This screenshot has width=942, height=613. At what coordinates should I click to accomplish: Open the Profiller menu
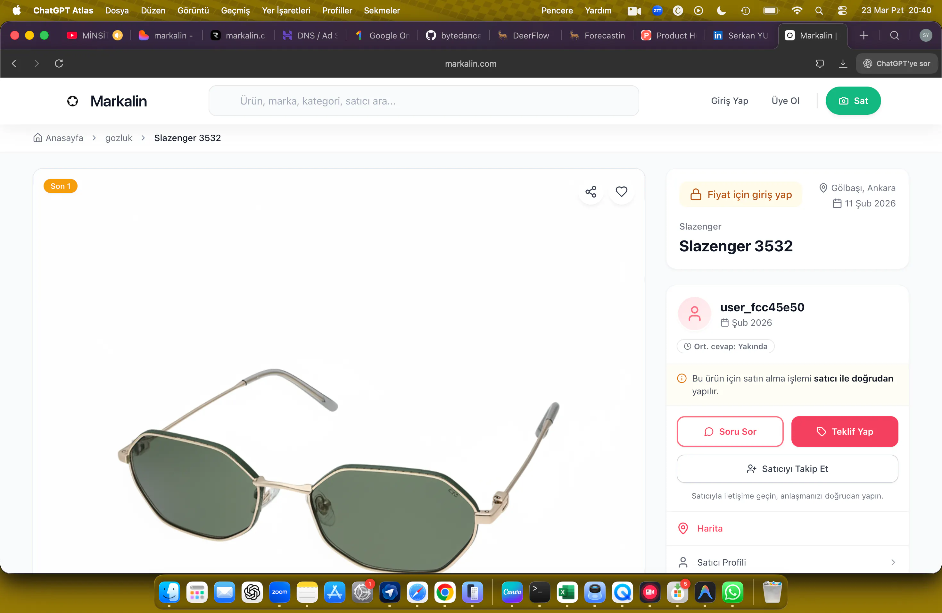[x=337, y=11]
